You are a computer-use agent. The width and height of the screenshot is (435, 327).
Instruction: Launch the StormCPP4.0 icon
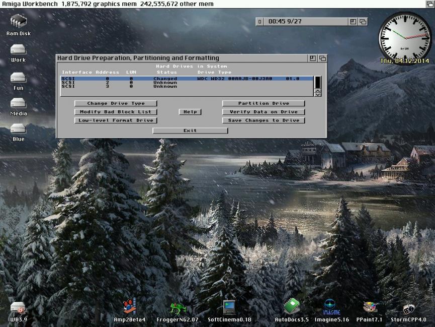[x=408, y=308]
